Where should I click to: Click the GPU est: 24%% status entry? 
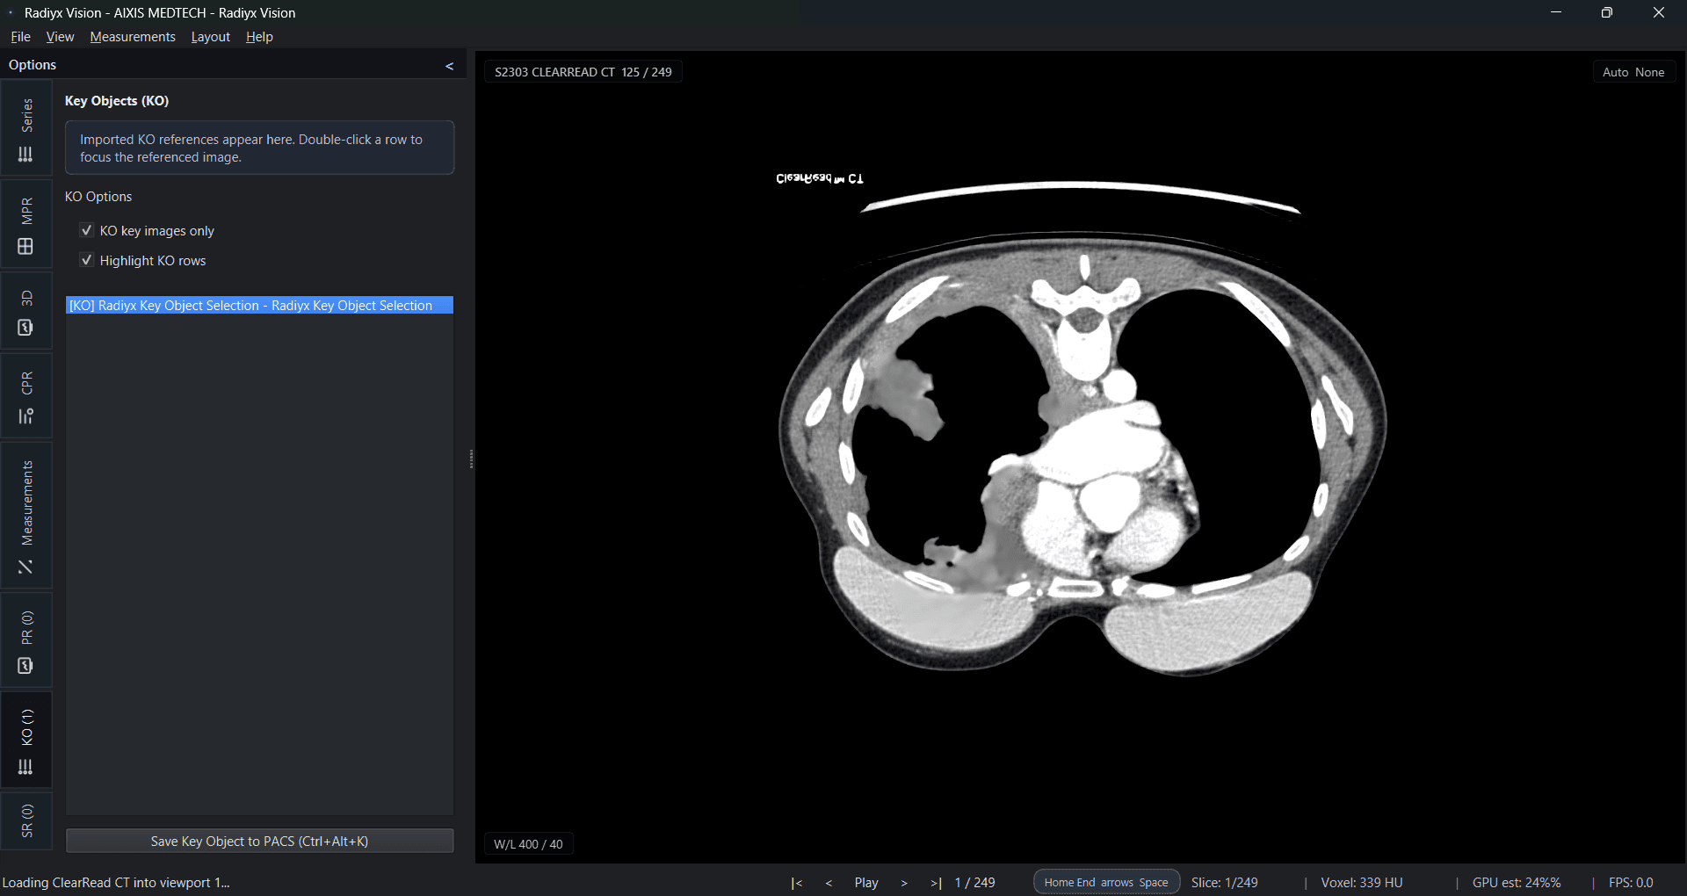pyautogui.click(x=1517, y=883)
